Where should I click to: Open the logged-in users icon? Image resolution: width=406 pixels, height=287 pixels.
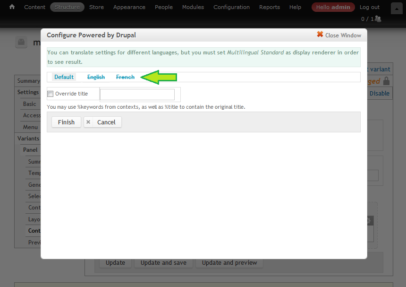click(x=378, y=19)
